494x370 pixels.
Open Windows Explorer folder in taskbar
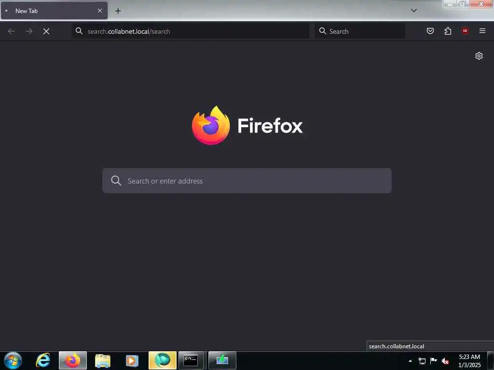point(103,360)
